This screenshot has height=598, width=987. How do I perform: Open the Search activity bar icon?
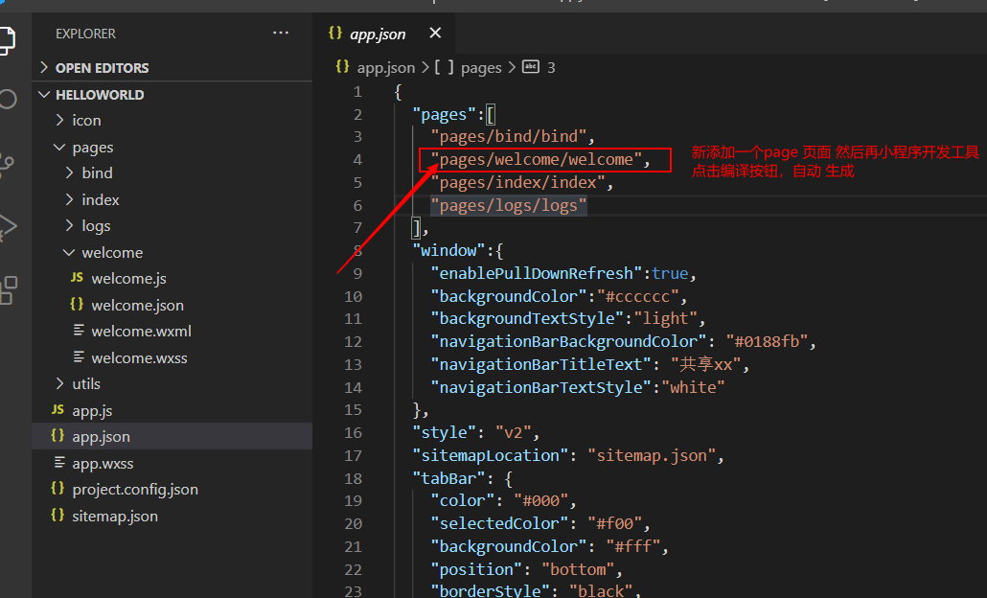(7, 99)
